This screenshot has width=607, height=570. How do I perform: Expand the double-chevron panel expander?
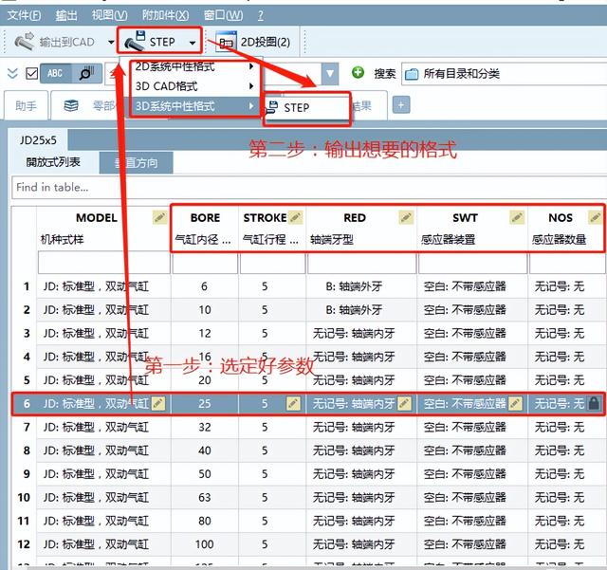(12, 73)
